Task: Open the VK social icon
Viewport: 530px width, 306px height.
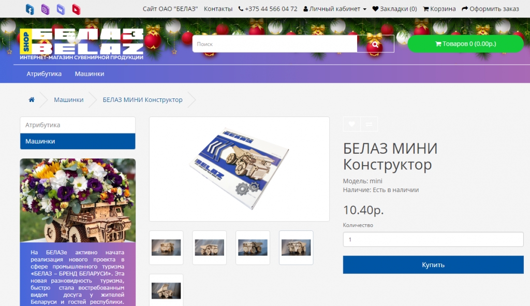Action: click(61, 9)
